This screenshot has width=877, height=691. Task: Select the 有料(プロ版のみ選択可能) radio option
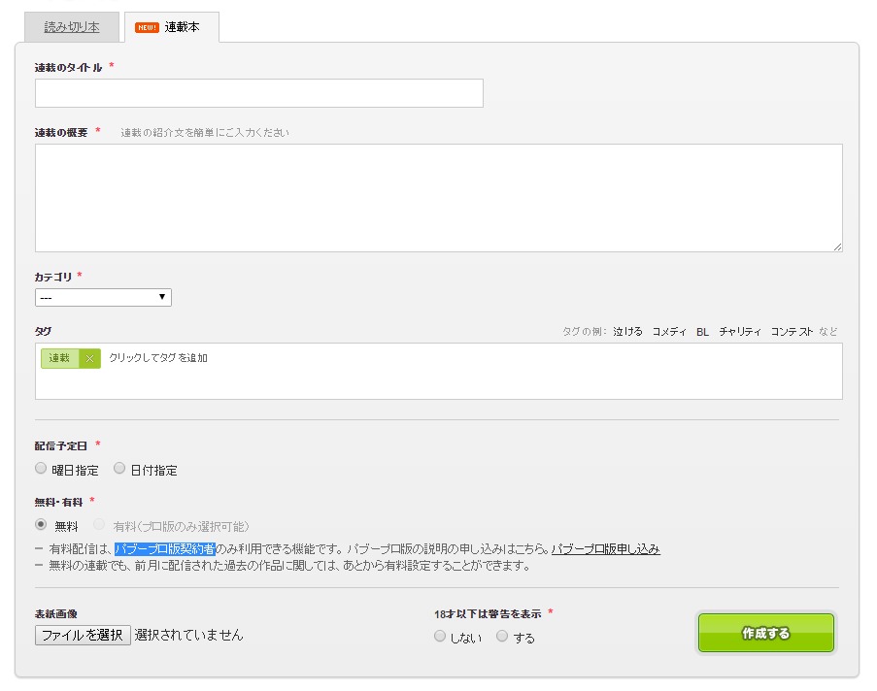click(x=99, y=524)
